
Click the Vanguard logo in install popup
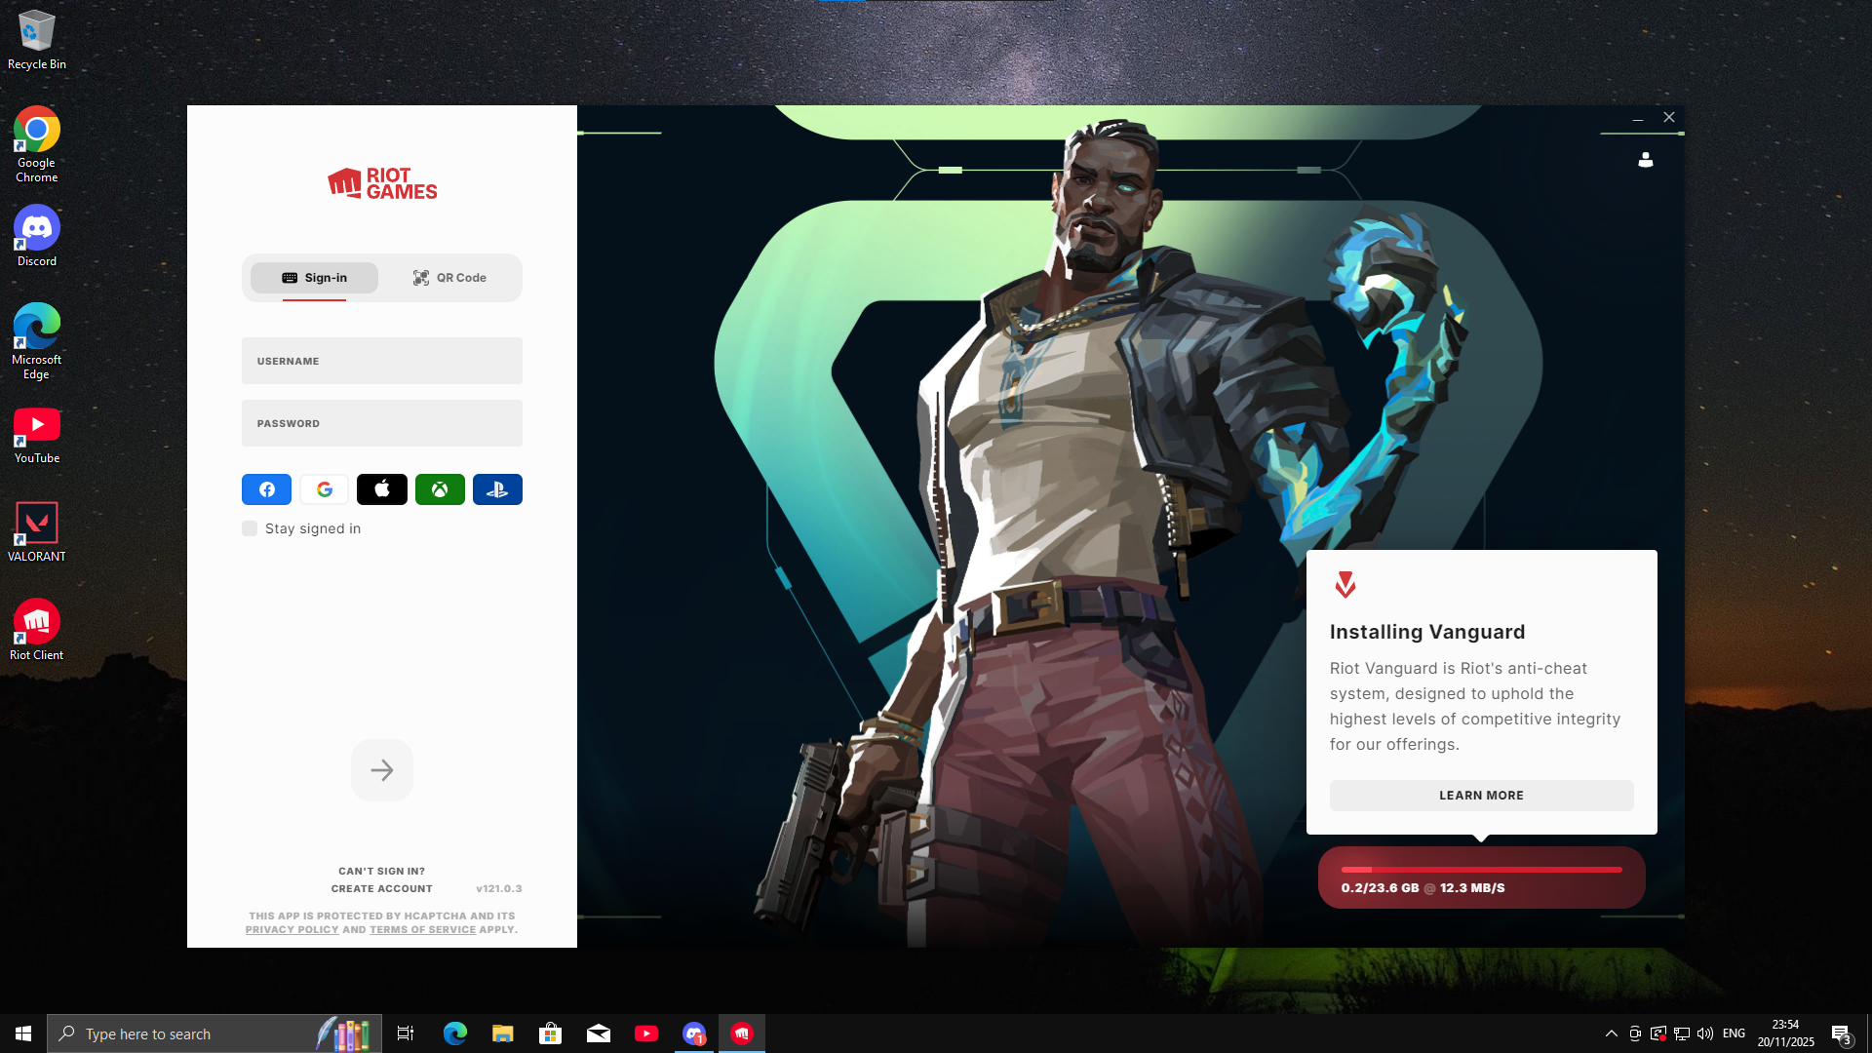pos(1345,585)
